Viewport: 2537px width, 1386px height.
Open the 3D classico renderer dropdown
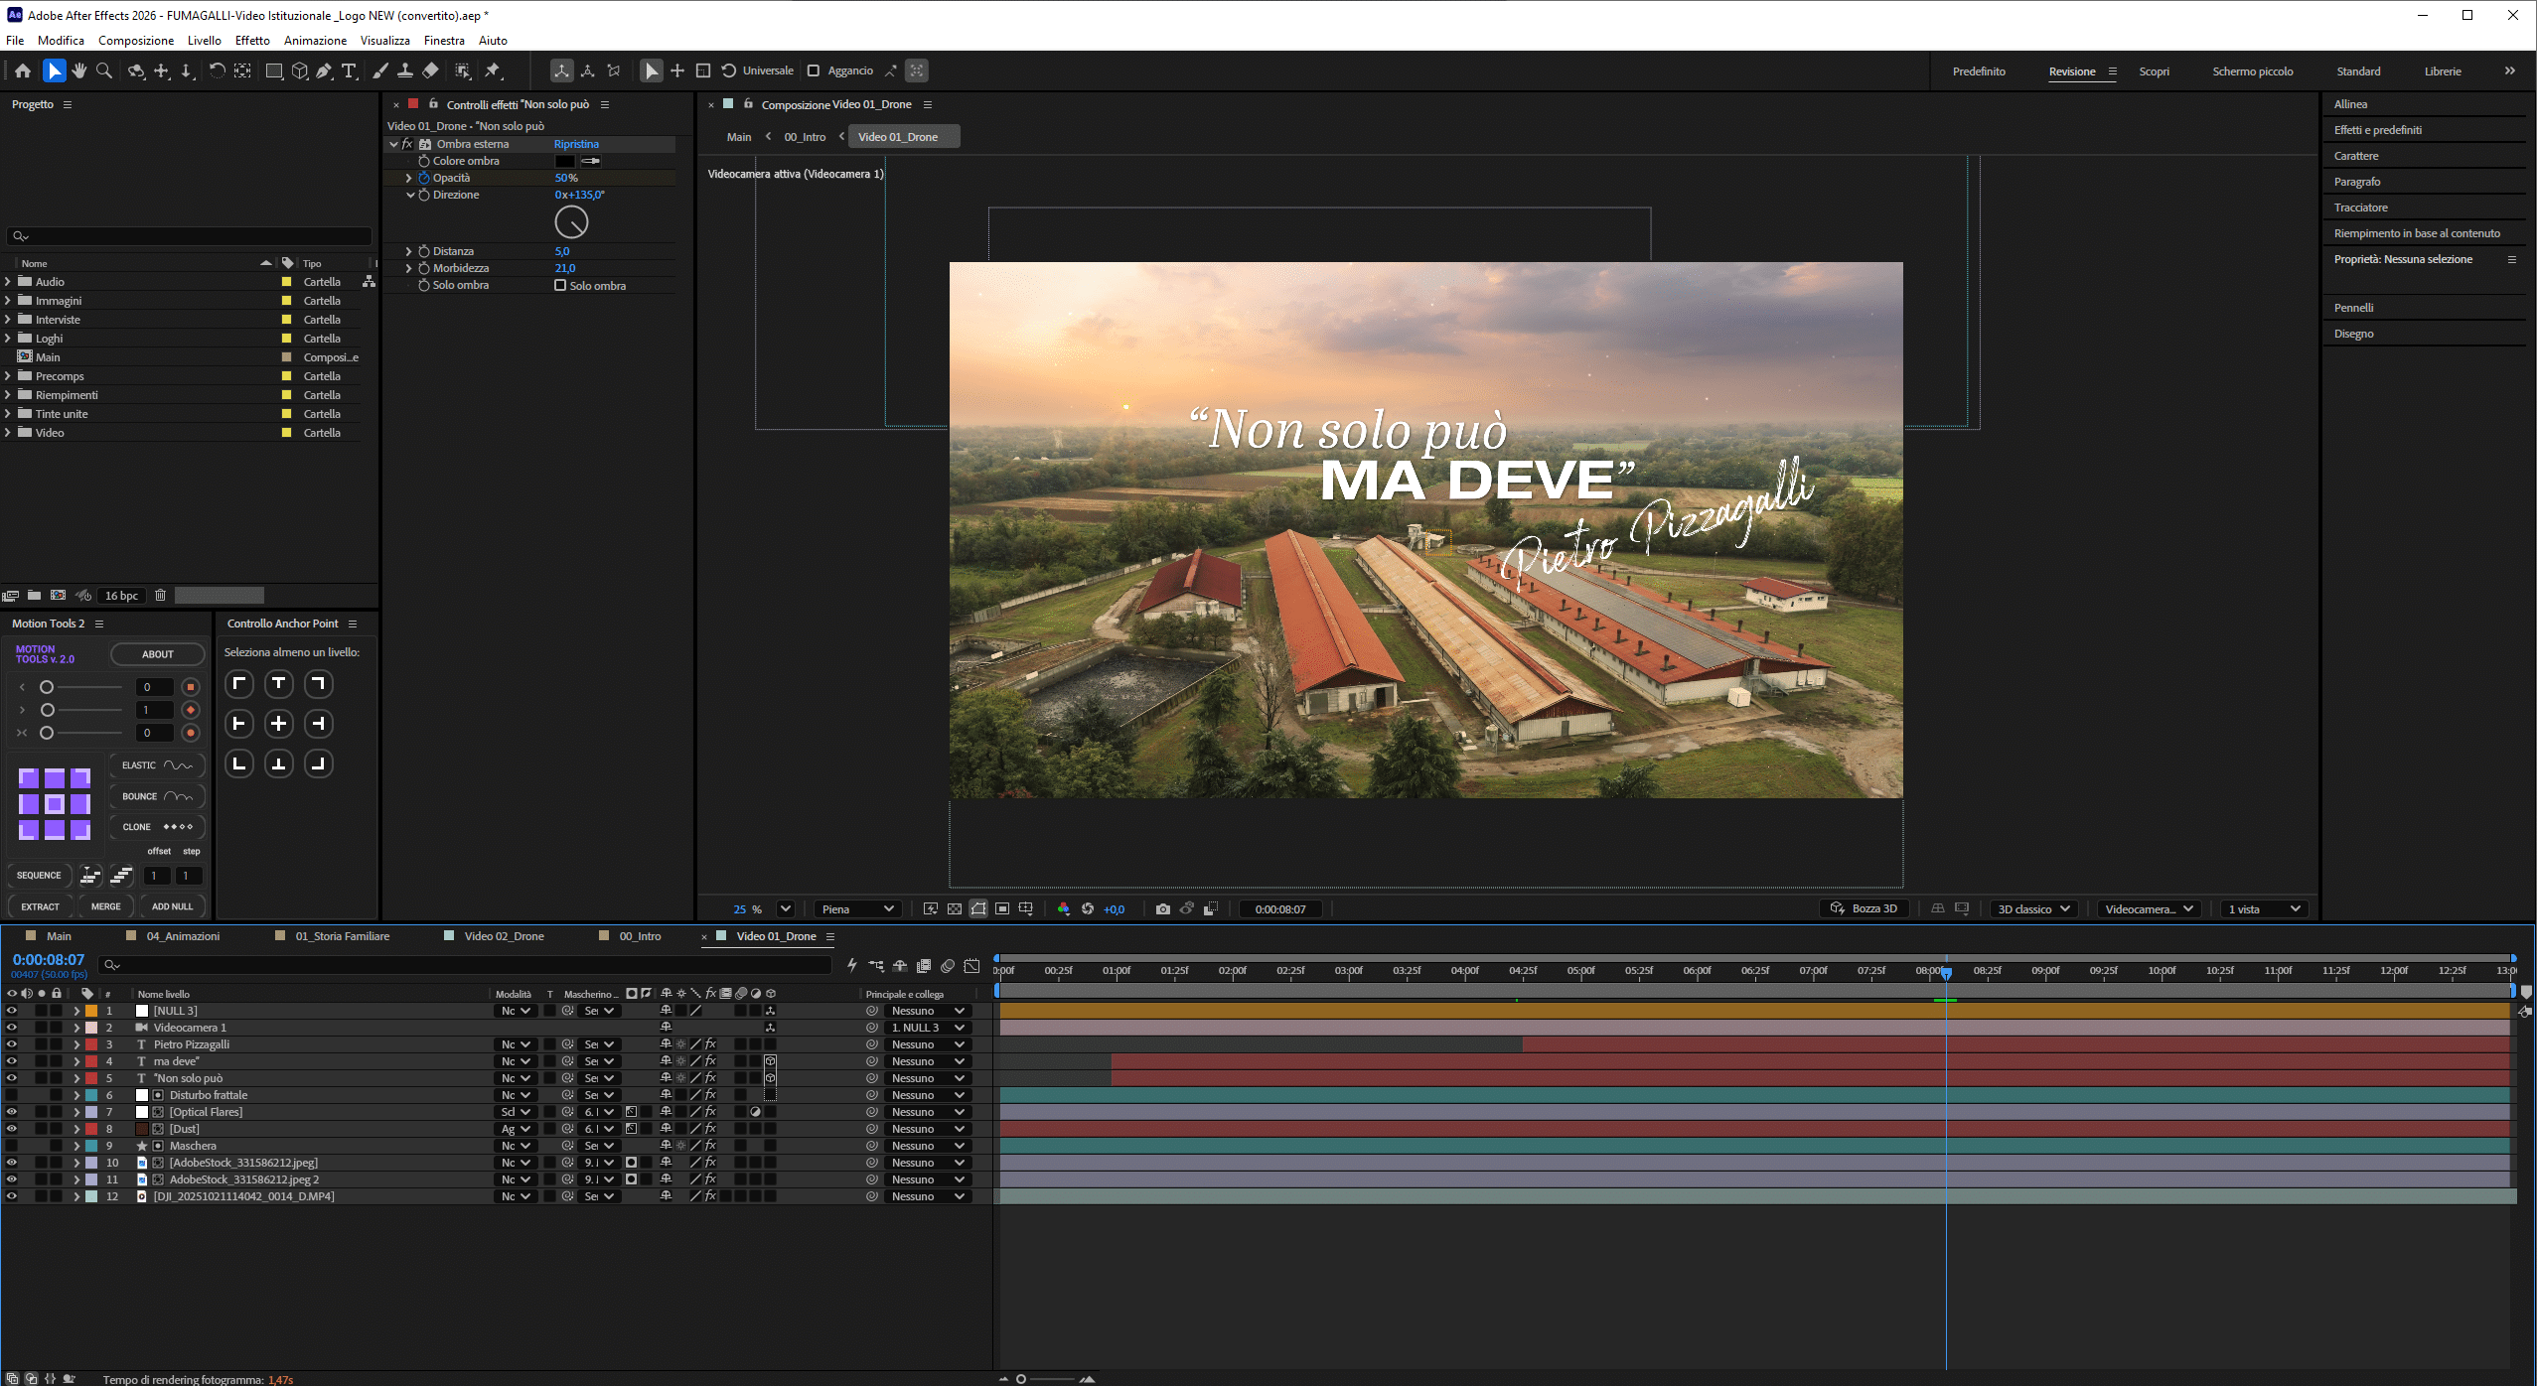tap(2033, 908)
